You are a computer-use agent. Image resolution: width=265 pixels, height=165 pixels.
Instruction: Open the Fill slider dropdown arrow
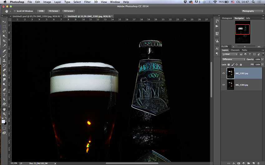point(262,65)
